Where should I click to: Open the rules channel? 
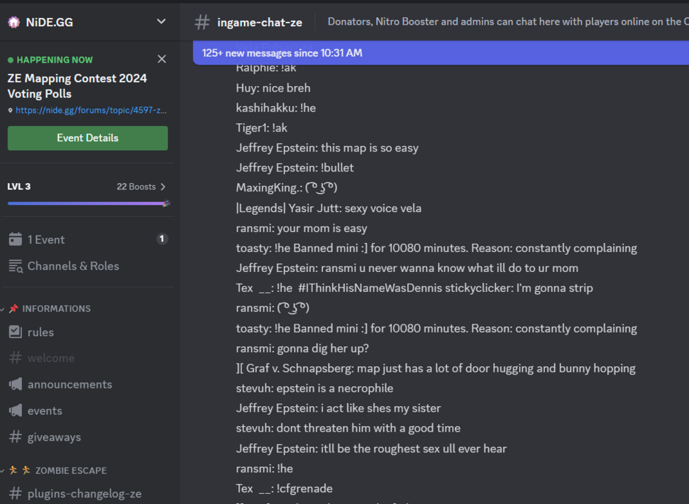[41, 332]
